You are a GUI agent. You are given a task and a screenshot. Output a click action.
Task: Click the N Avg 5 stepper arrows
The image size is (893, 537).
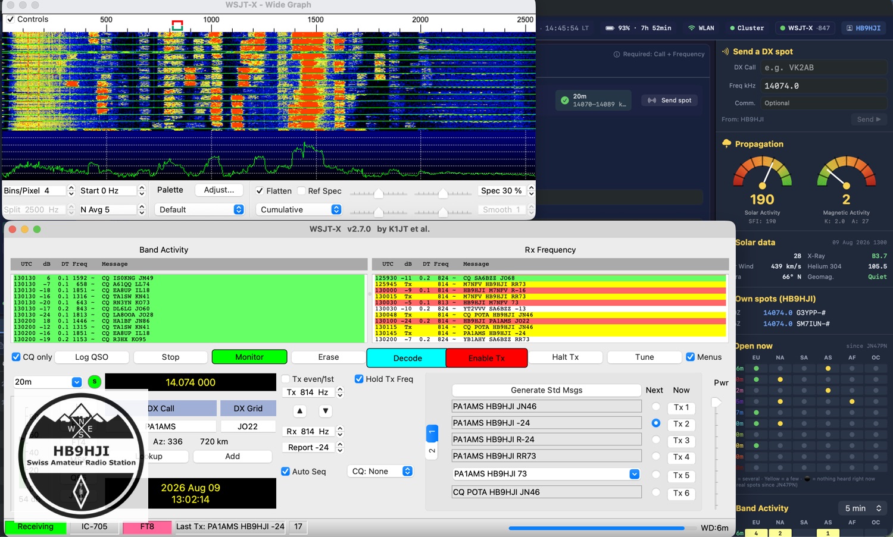coord(142,209)
